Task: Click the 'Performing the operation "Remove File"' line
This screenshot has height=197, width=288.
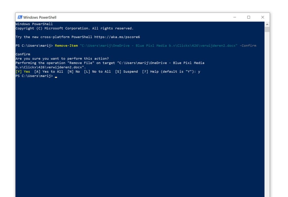Action: [110, 63]
